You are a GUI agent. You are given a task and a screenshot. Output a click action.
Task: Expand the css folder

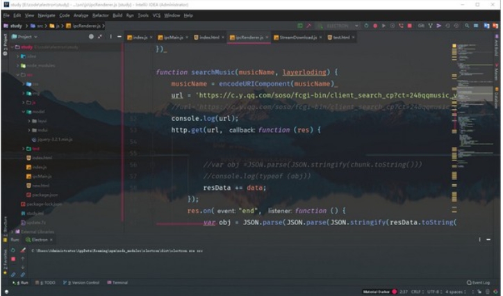[x=24, y=84]
